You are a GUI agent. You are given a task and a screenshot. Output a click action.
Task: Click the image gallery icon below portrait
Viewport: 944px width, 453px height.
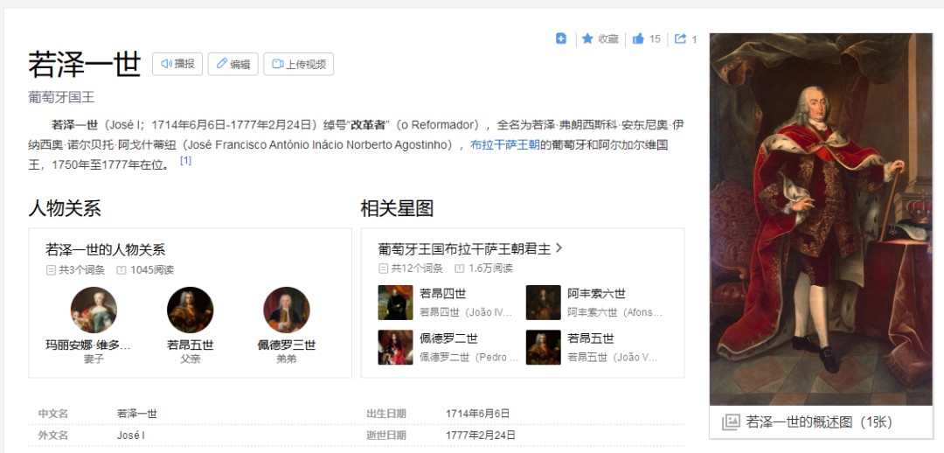730,422
